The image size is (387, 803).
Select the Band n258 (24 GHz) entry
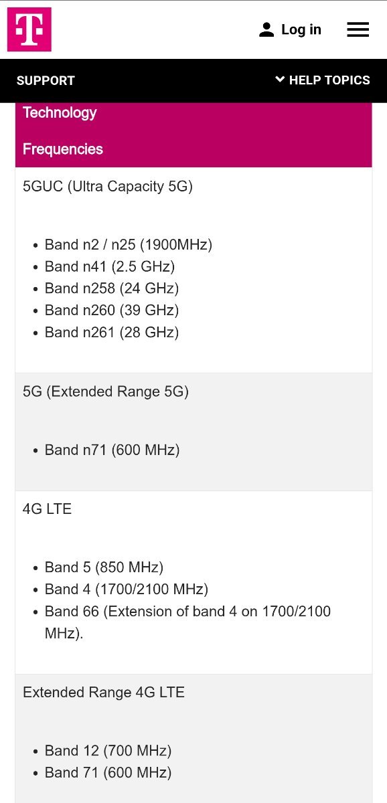112,288
